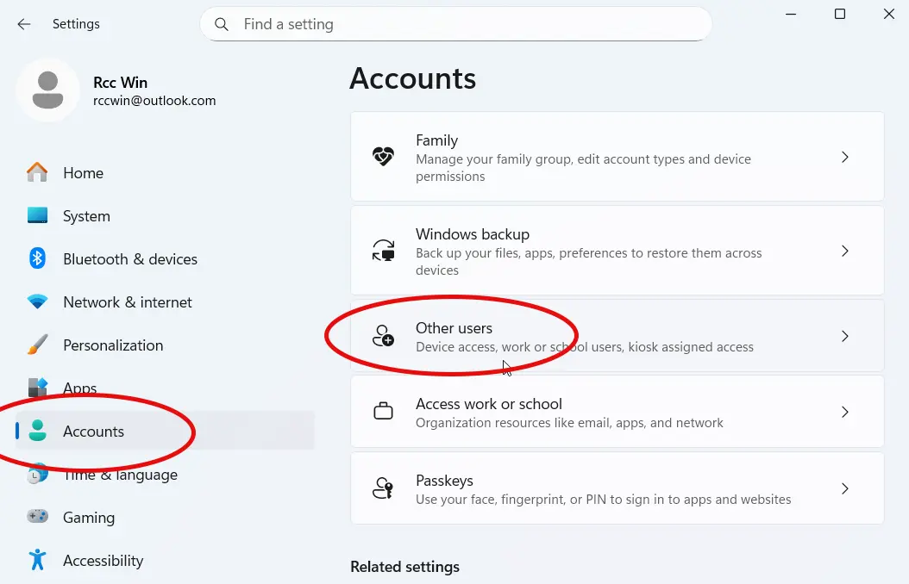Expand the Family settings row
The height and width of the screenshot is (584, 909).
click(617, 156)
